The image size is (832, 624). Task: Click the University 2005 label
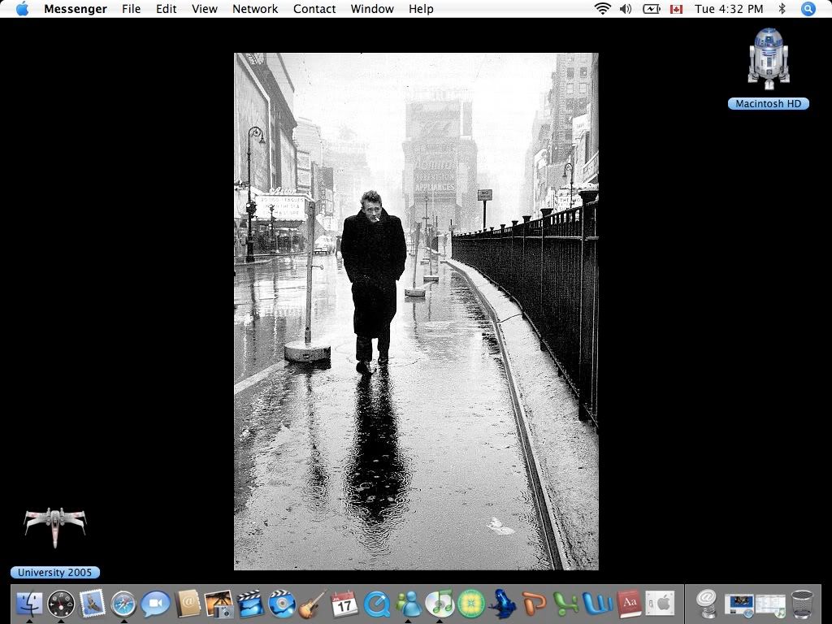[x=54, y=573]
